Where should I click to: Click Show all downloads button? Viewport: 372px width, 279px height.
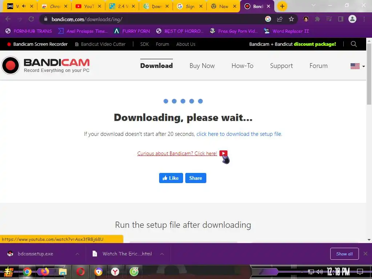[344, 254]
